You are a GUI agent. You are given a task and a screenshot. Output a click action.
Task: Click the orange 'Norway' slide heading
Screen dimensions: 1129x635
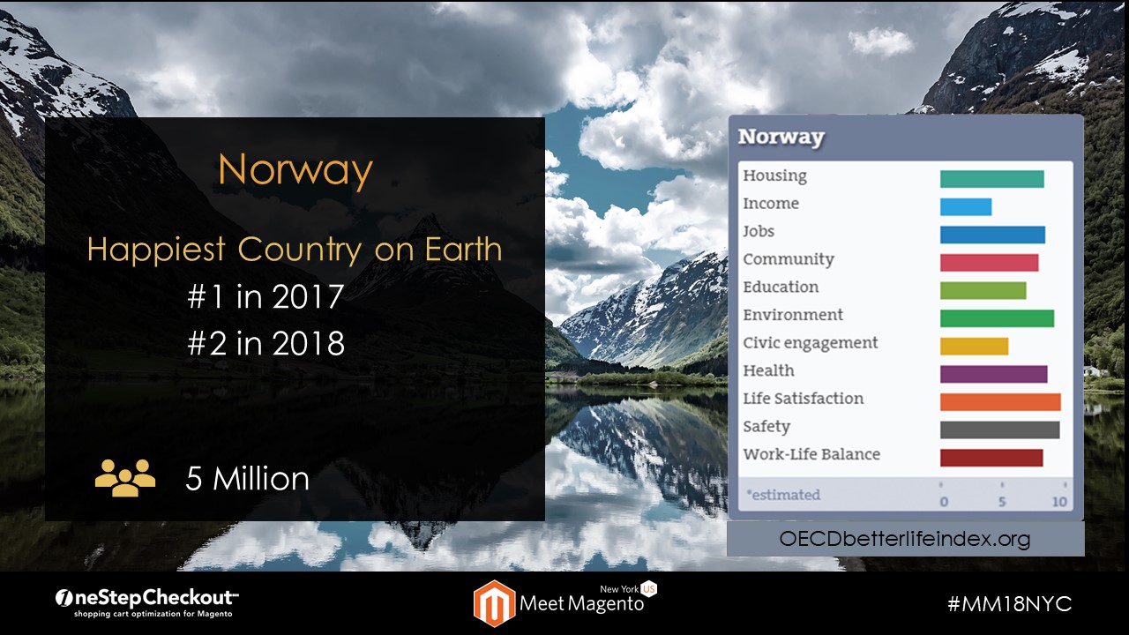pos(295,169)
